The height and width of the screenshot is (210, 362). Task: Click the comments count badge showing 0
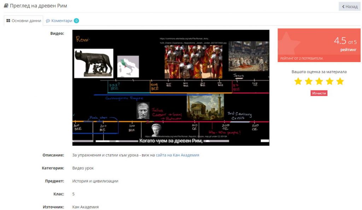point(76,21)
